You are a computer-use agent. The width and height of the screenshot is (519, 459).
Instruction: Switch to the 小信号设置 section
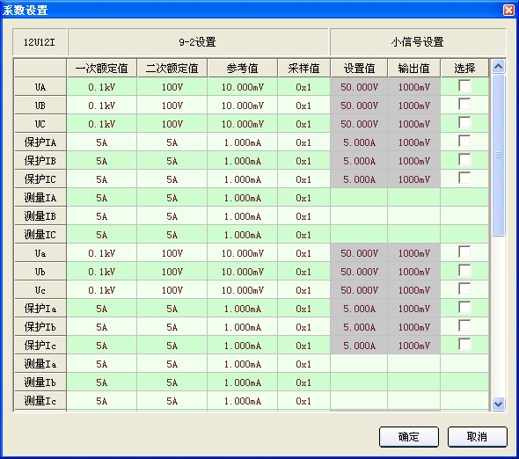coord(418,42)
